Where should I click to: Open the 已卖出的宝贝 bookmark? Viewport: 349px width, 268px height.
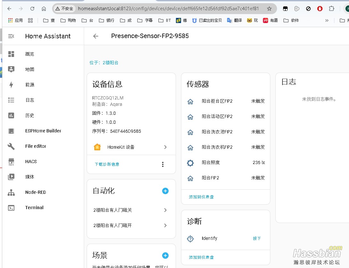(x=207, y=20)
